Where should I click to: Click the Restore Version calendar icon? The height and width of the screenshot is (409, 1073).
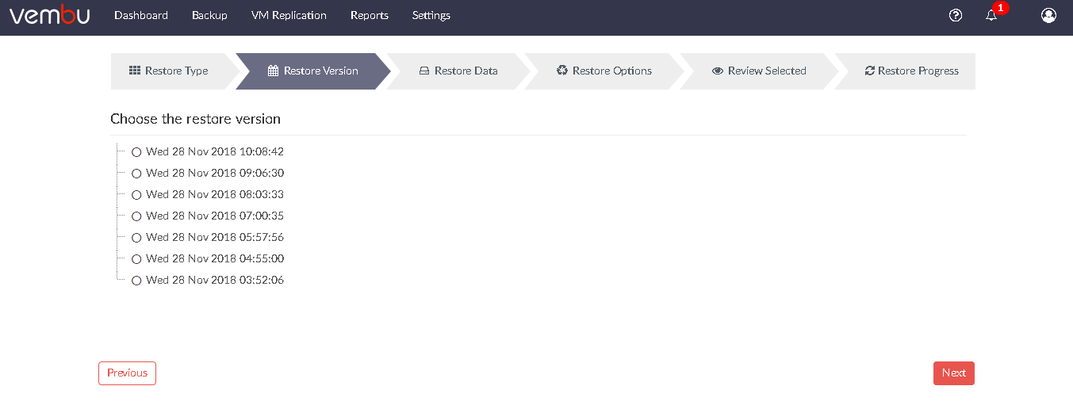click(274, 71)
